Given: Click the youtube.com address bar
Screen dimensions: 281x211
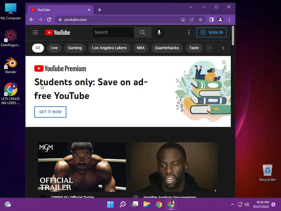Looking at the screenshot, I should [118, 20].
